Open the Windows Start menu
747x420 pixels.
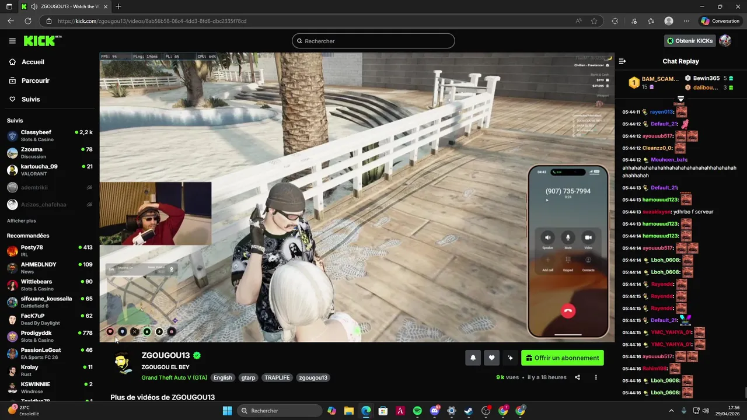click(227, 411)
